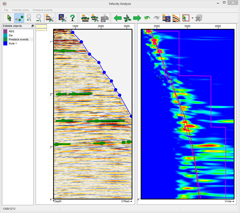This screenshot has width=240, height=213.
Task: Toggle the green cubes edit mode button
Action: point(19,18)
